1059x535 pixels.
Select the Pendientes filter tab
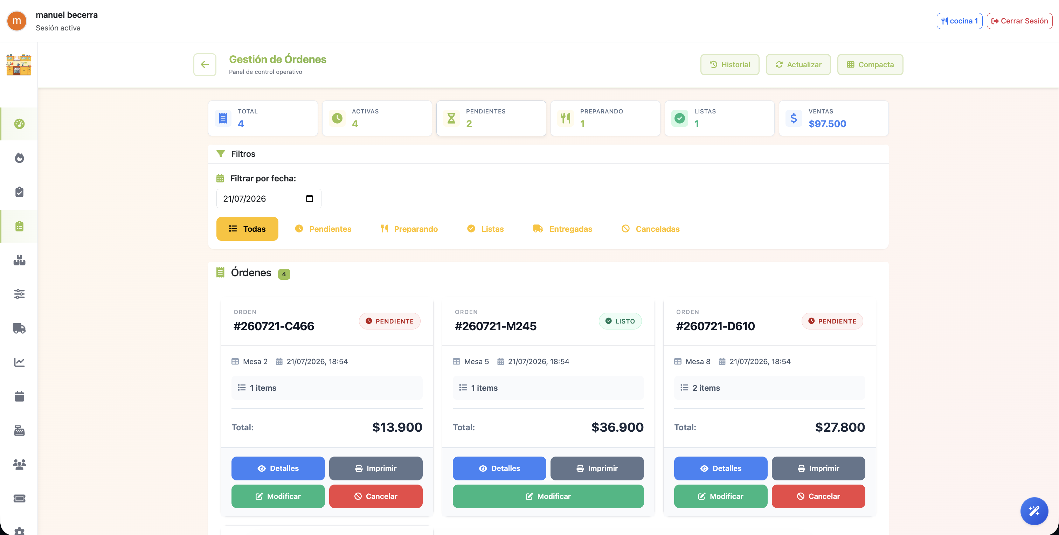323,229
